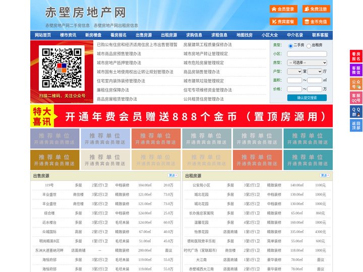Focus the 小区 name input field
363x272 pixels.
307,54
